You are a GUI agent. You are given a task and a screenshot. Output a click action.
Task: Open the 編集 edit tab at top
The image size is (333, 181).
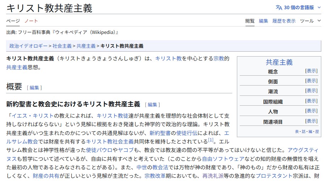(x=263, y=21)
